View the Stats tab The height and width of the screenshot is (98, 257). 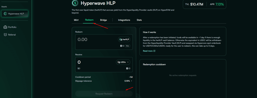pos(139,20)
